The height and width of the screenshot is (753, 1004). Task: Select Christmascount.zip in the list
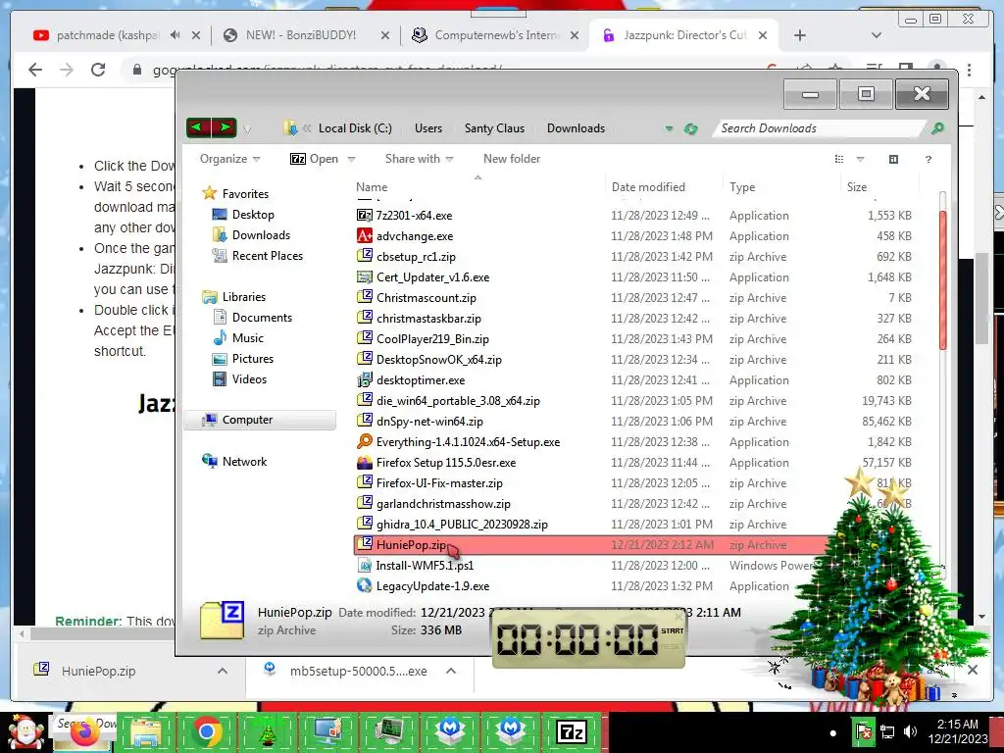(x=426, y=298)
